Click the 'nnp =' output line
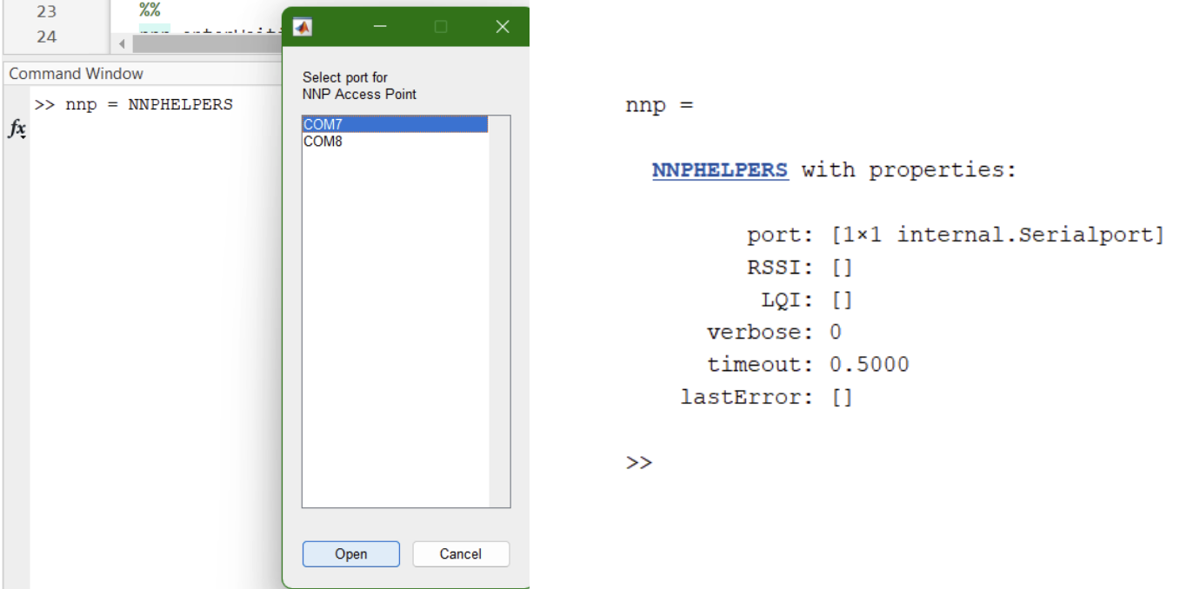The width and height of the screenshot is (1193, 589). (x=660, y=106)
